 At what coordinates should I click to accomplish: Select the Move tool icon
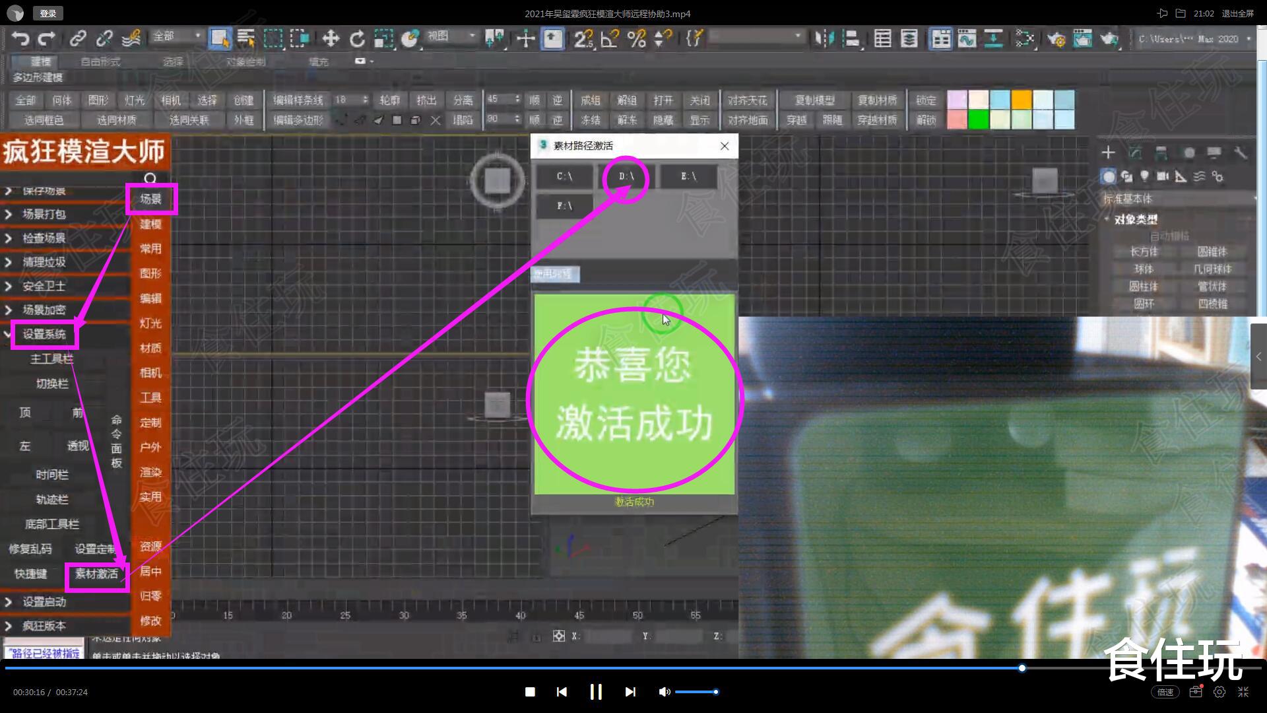click(x=330, y=39)
